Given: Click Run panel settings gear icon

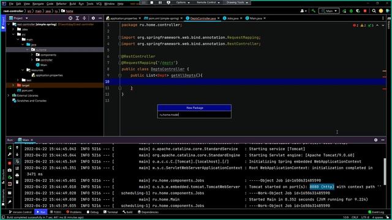Looking at the screenshot, I should click(x=375, y=140).
